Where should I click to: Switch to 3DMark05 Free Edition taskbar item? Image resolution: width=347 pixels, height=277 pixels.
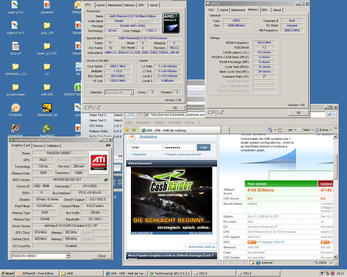[37, 273]
